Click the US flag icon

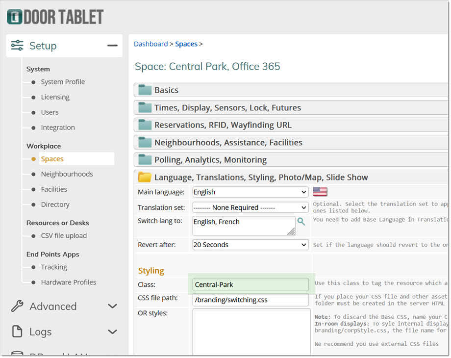pos(320,192)
